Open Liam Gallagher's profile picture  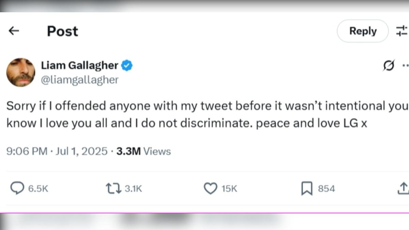pos(21,72)
